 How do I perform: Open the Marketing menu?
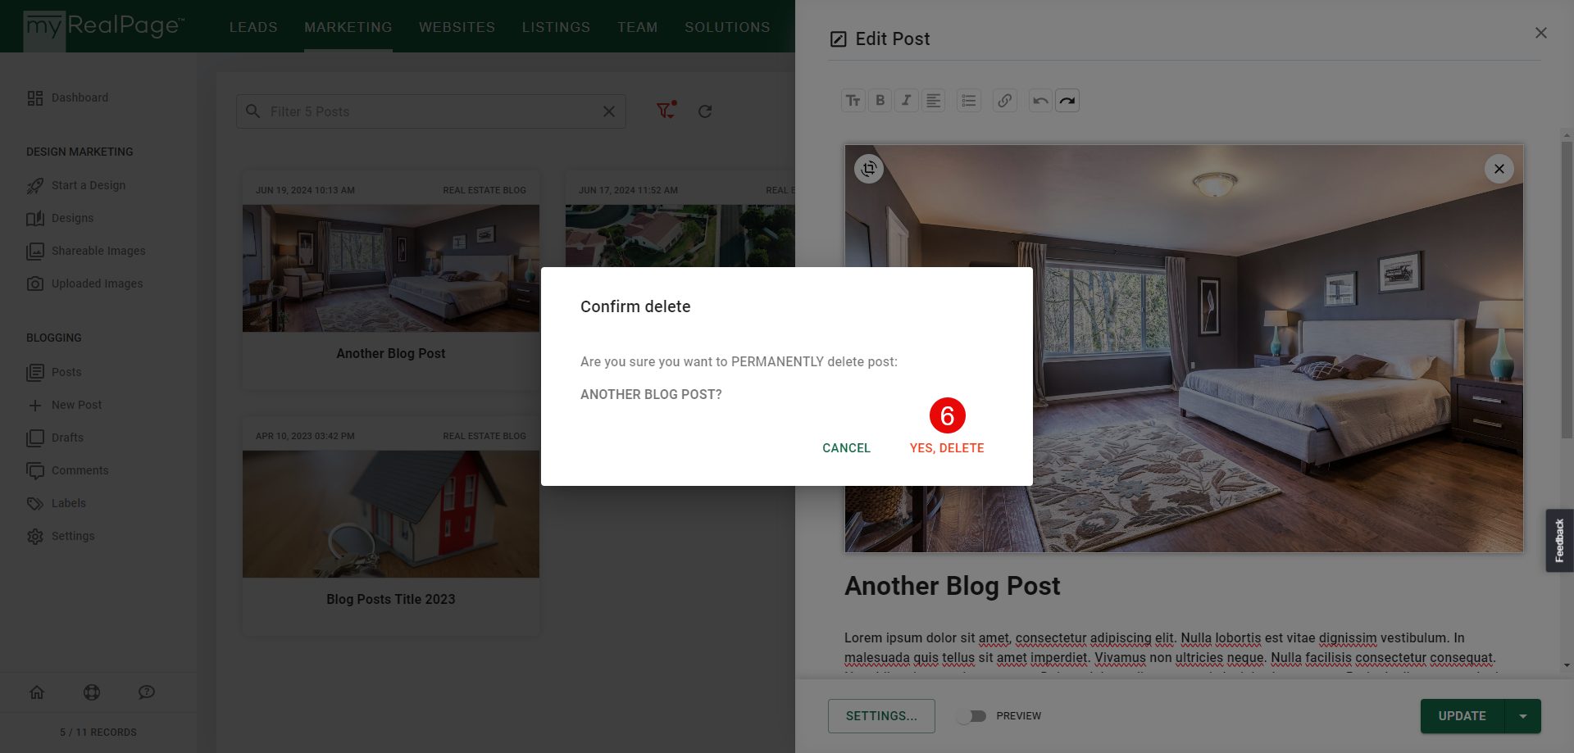point(348,27)
